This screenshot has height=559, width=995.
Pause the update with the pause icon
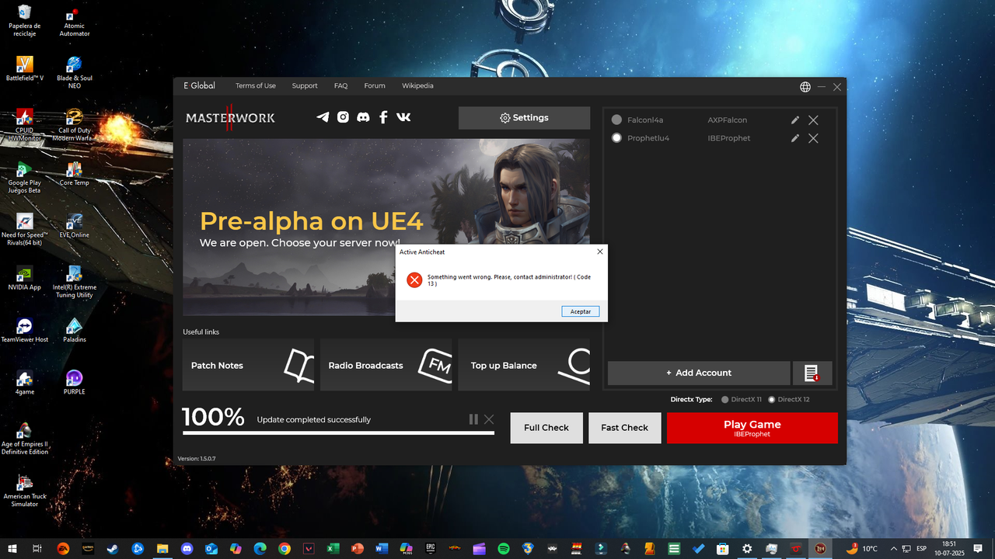coord(473,419)
